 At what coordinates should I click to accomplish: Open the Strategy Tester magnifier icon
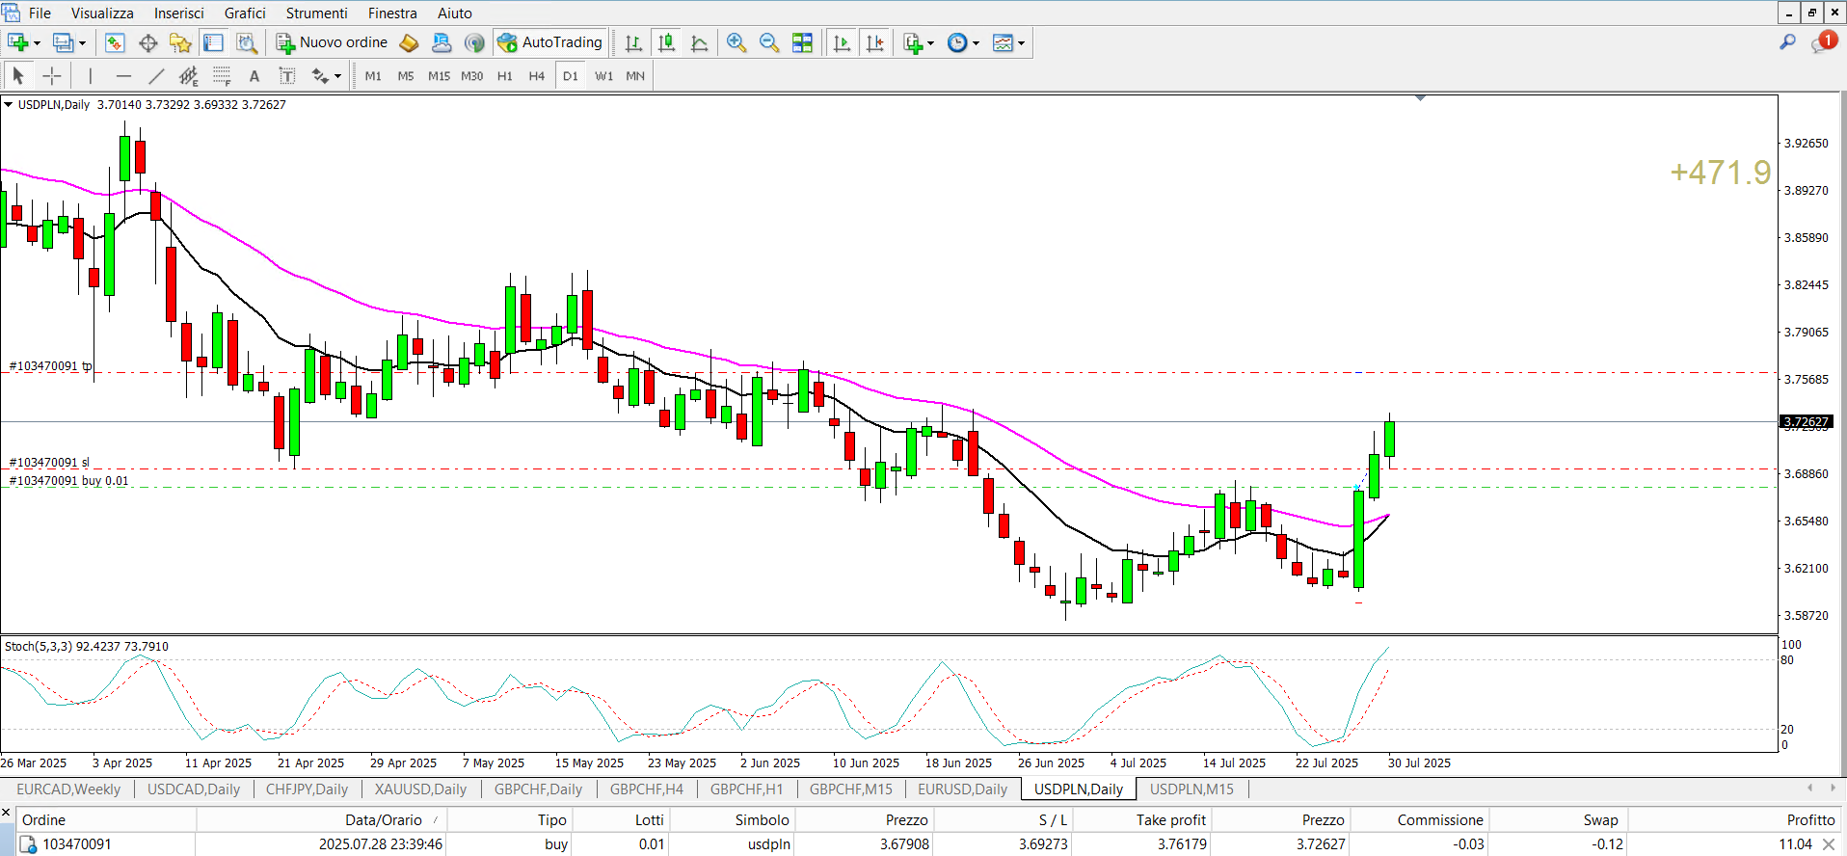247,42
